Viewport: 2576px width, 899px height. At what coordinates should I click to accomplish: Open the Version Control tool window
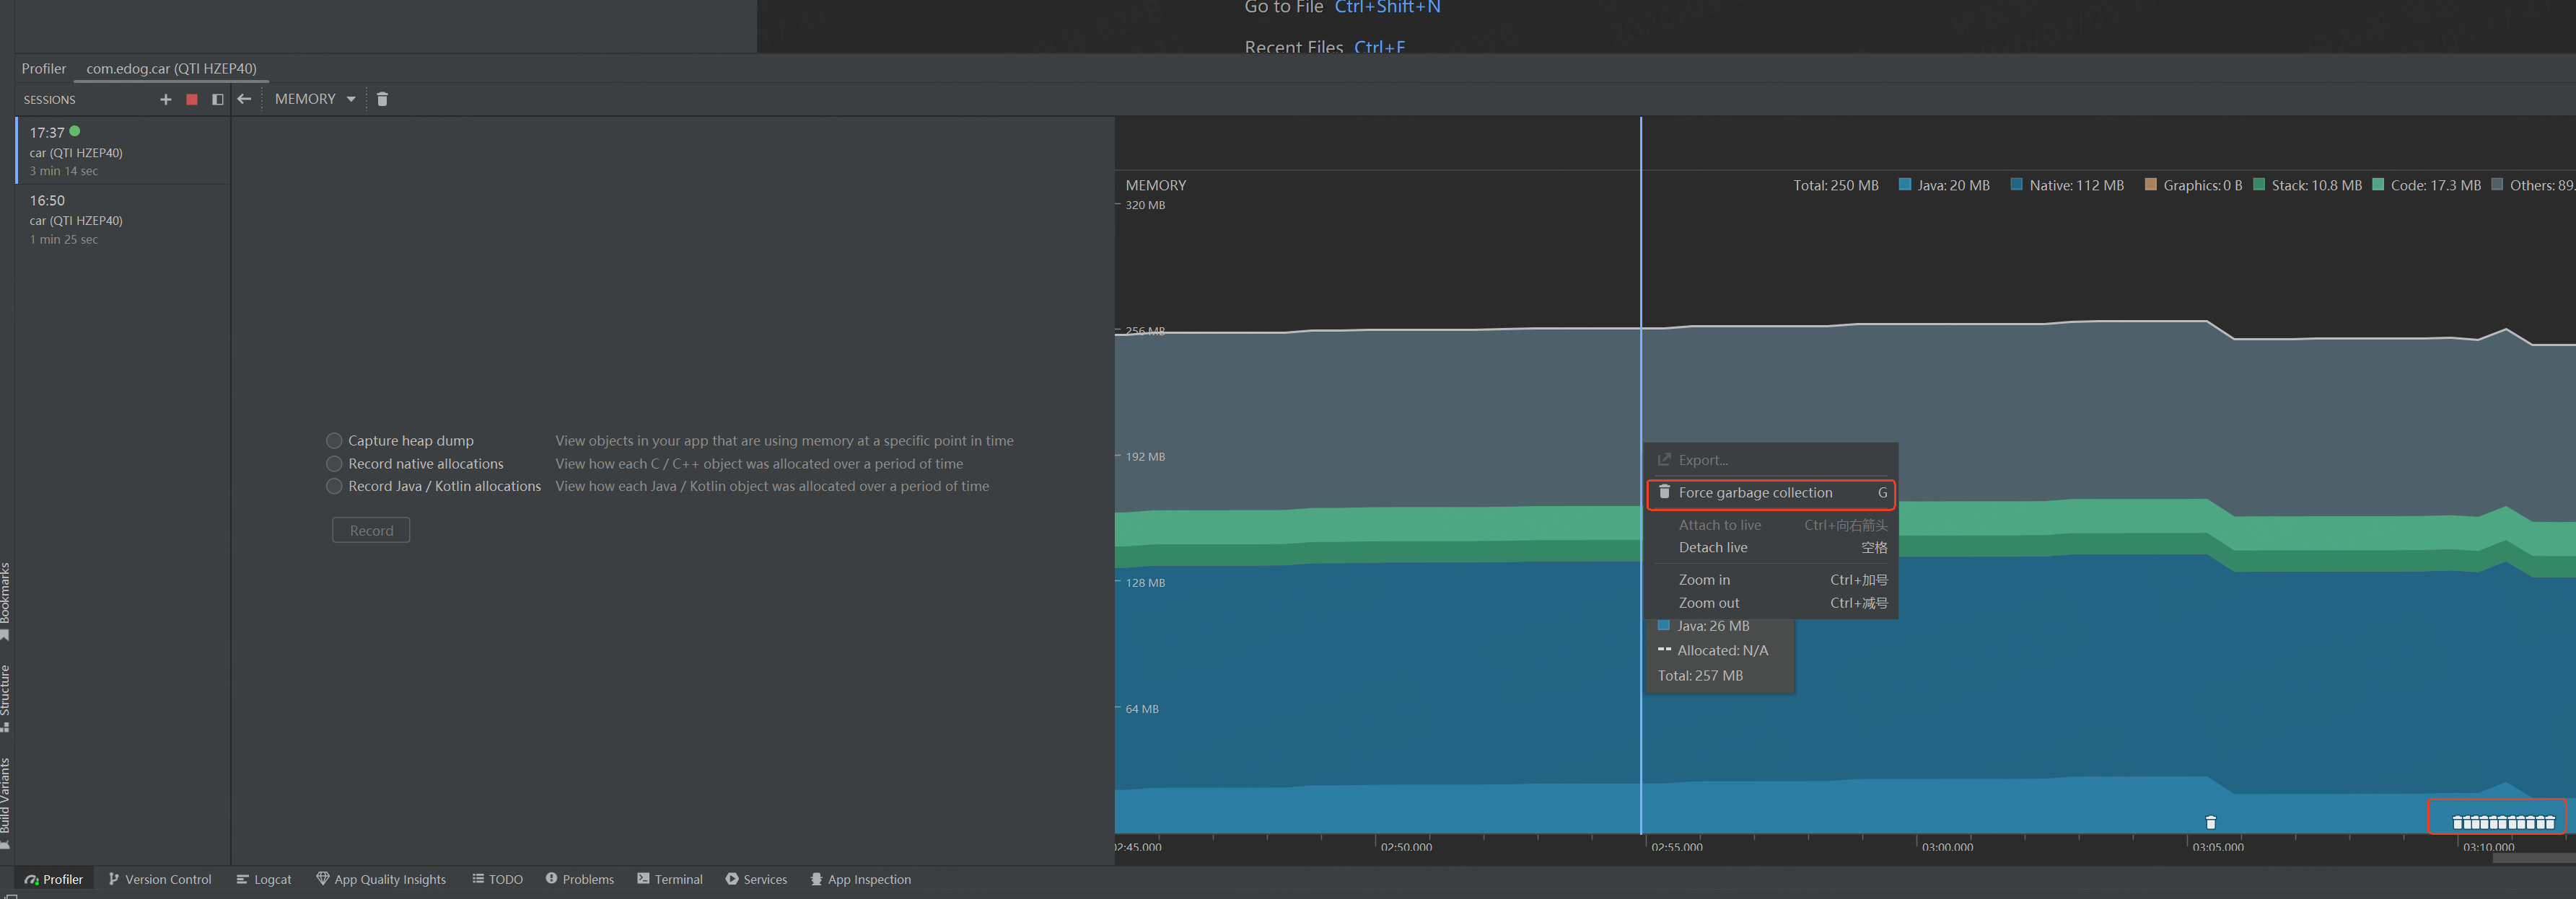click(x=160, y=879)
